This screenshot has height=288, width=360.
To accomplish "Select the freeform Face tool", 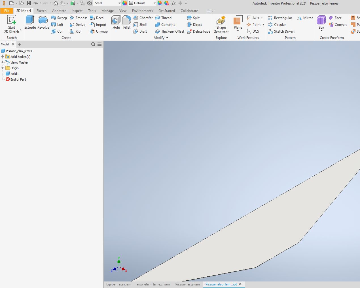I will point(335,18).
